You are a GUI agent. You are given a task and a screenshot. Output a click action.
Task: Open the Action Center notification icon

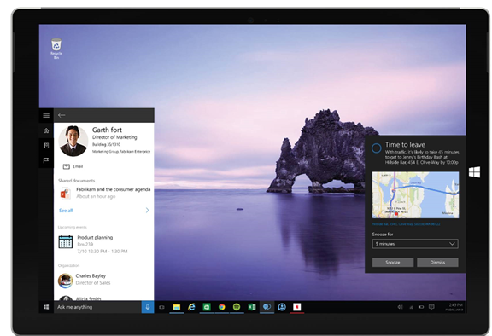431,307
